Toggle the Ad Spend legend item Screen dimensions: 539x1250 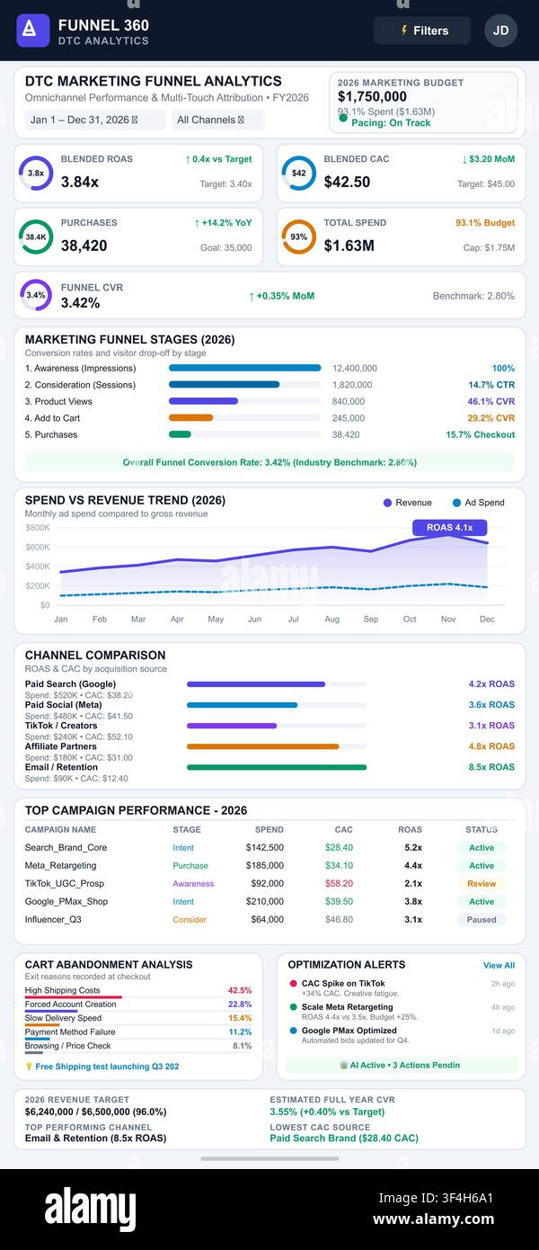point(478,503)
